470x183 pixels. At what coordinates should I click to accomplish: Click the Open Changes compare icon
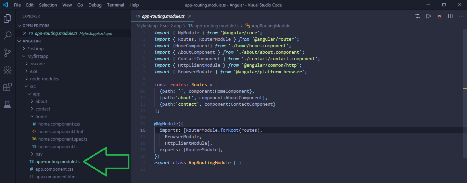[418, 16]
